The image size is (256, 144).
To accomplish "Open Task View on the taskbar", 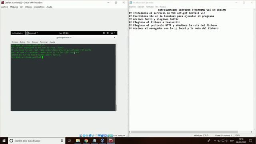I will coord(69,140).
